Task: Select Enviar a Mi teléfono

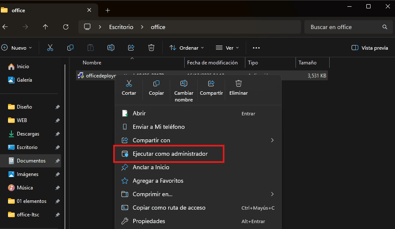Action: pos(198,127)
